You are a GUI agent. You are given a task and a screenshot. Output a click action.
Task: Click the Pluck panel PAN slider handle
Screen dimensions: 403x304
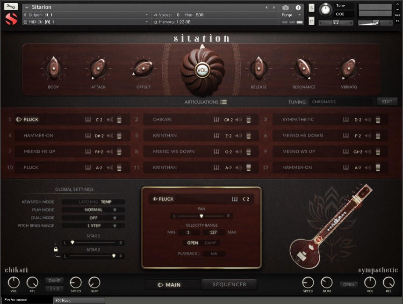[201, 216]
